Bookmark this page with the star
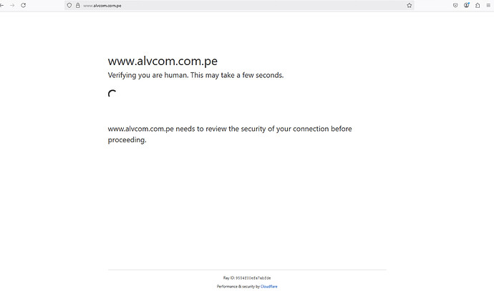 (x=409, y=5)
